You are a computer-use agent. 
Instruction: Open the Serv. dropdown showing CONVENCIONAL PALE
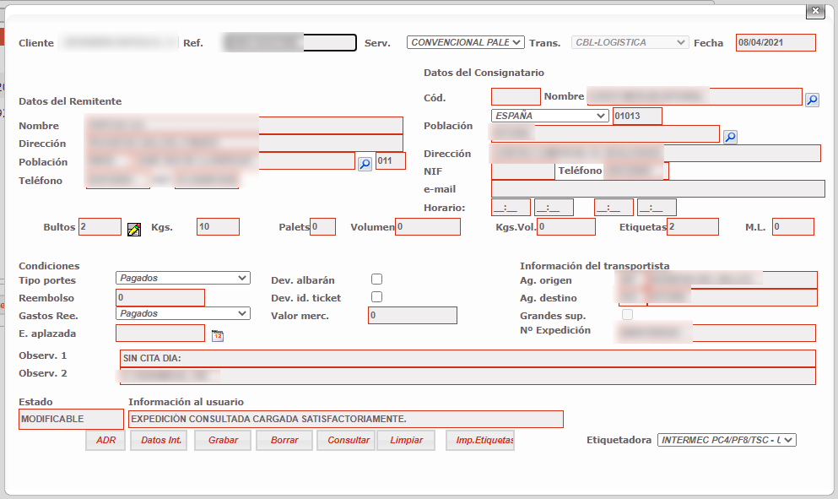point(465,42)
